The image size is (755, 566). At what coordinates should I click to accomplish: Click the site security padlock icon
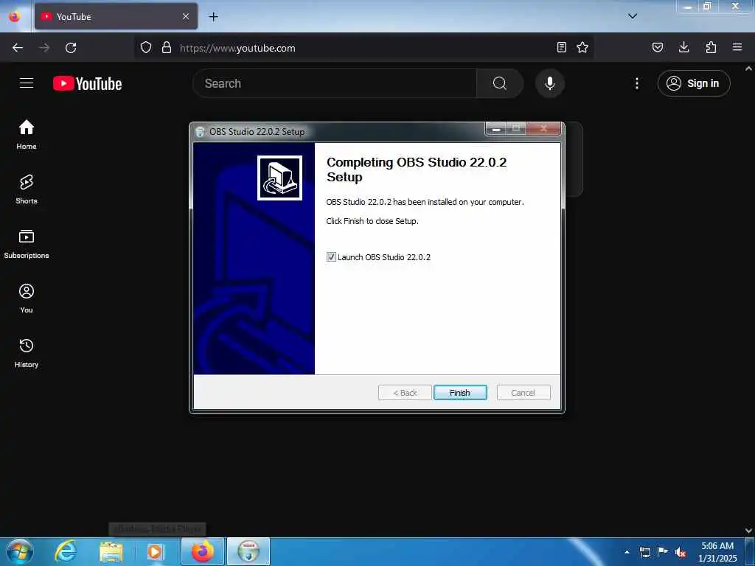click(x=167, y=47)
